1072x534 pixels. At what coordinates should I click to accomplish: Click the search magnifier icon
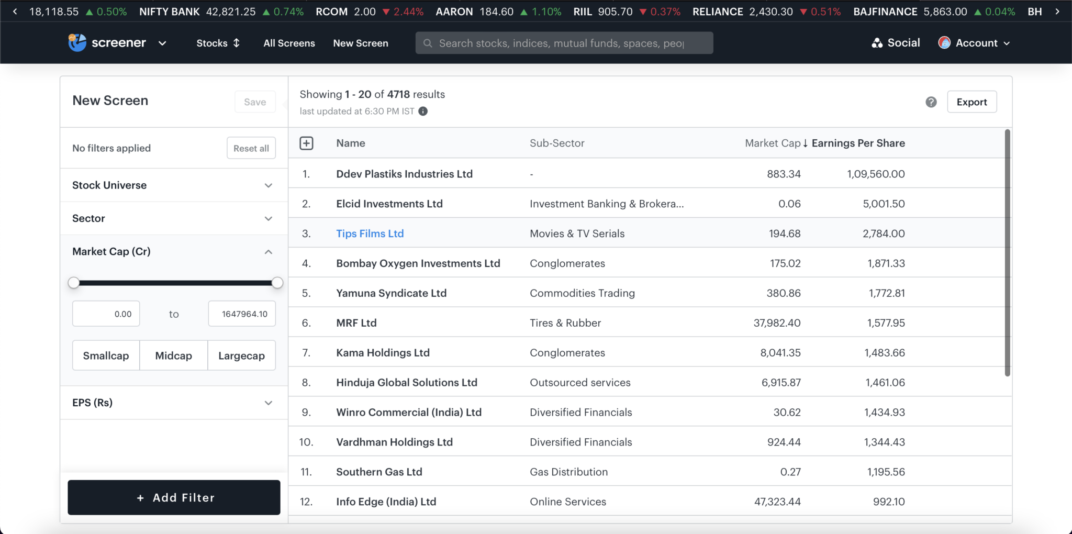(x=428, y=43)
